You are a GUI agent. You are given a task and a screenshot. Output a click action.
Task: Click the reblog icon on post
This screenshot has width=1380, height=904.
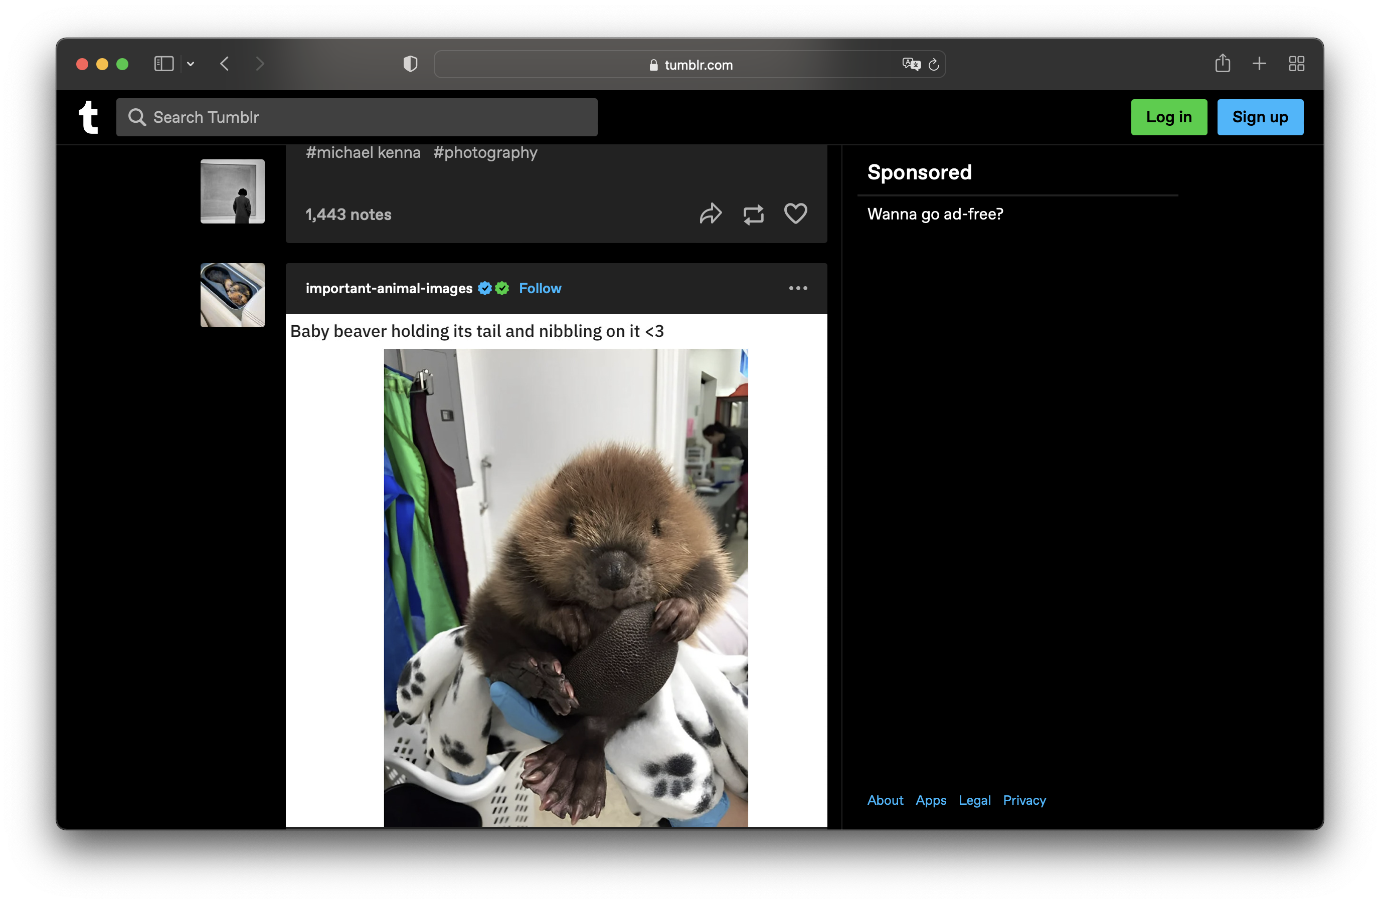[753, 214]
